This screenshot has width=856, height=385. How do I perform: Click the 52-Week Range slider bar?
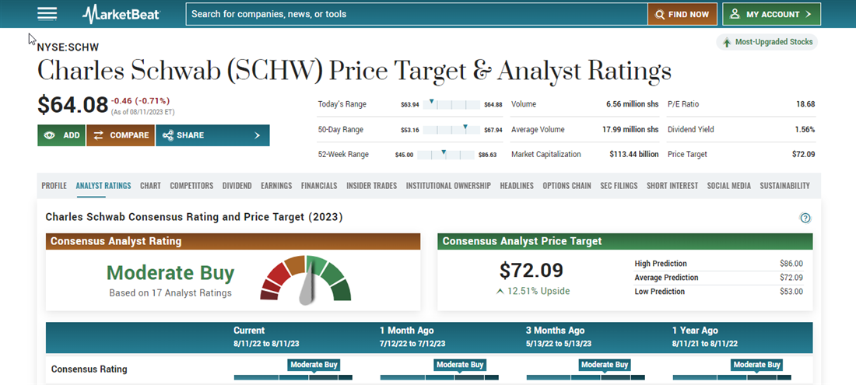point(446,154)
